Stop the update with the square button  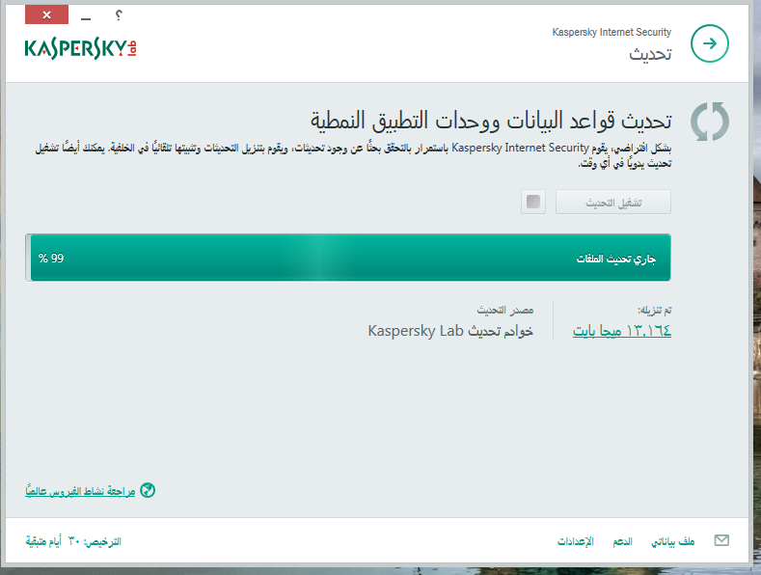pyautogui.click(x=533, y=202)
